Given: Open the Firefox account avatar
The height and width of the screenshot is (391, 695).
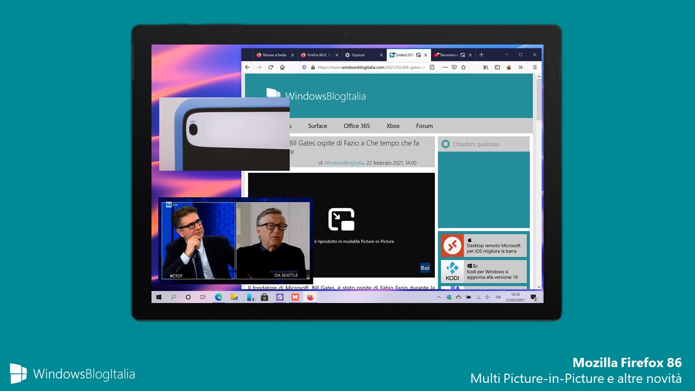Looking at the screenshot, I should tap(509, 67).
